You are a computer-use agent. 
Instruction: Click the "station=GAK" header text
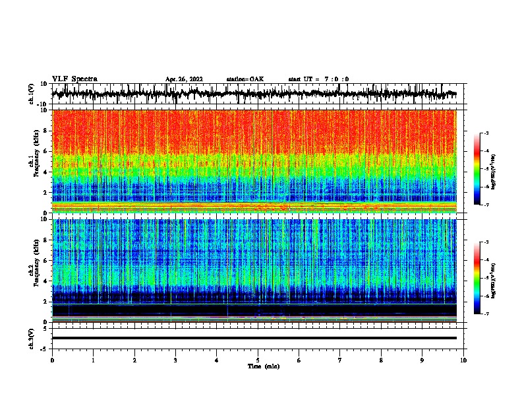pyautogui.click(x=245, y=79)
